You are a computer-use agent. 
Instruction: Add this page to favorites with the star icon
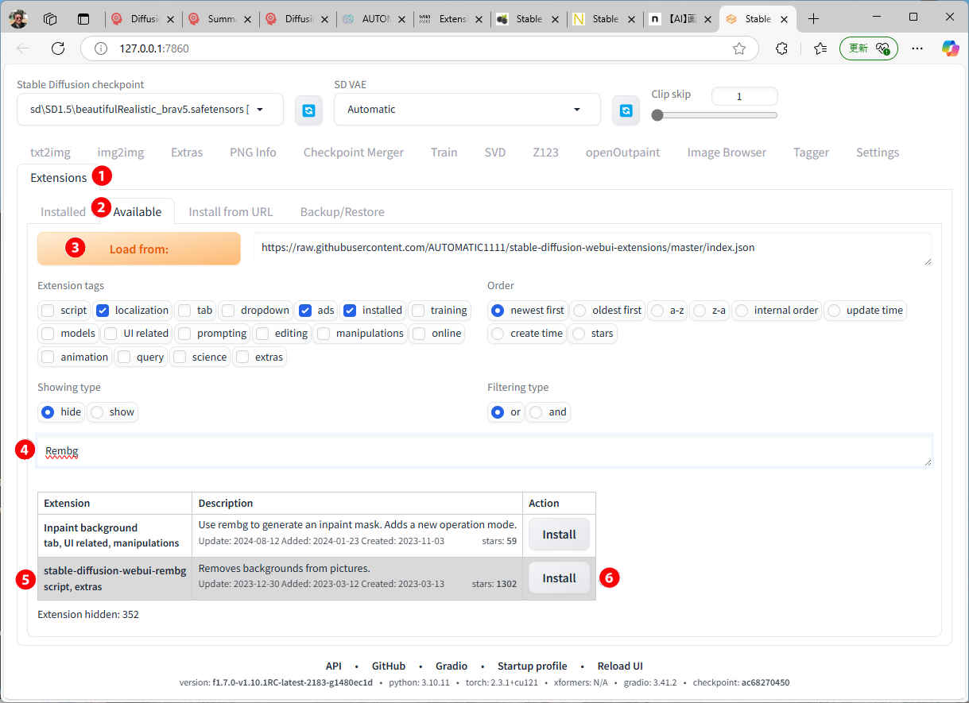click(739, 48)
